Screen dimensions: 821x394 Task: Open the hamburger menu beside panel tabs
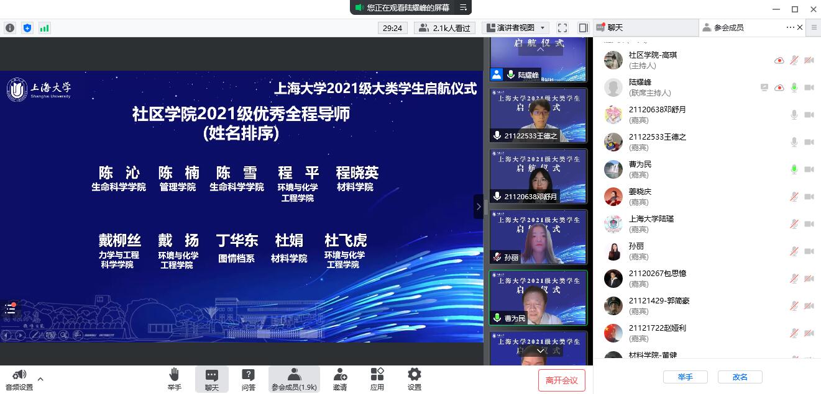[814, 27]
